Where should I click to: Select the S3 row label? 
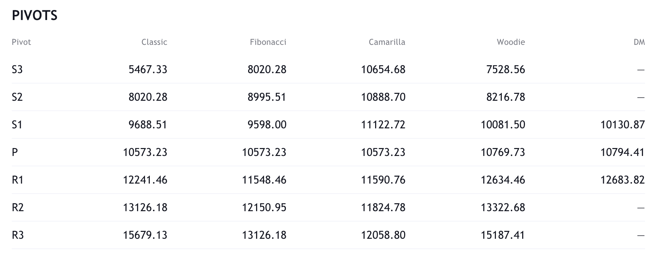(x=17, y=70)
